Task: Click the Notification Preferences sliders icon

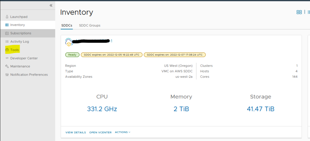Action: click(x=7, y=75)
